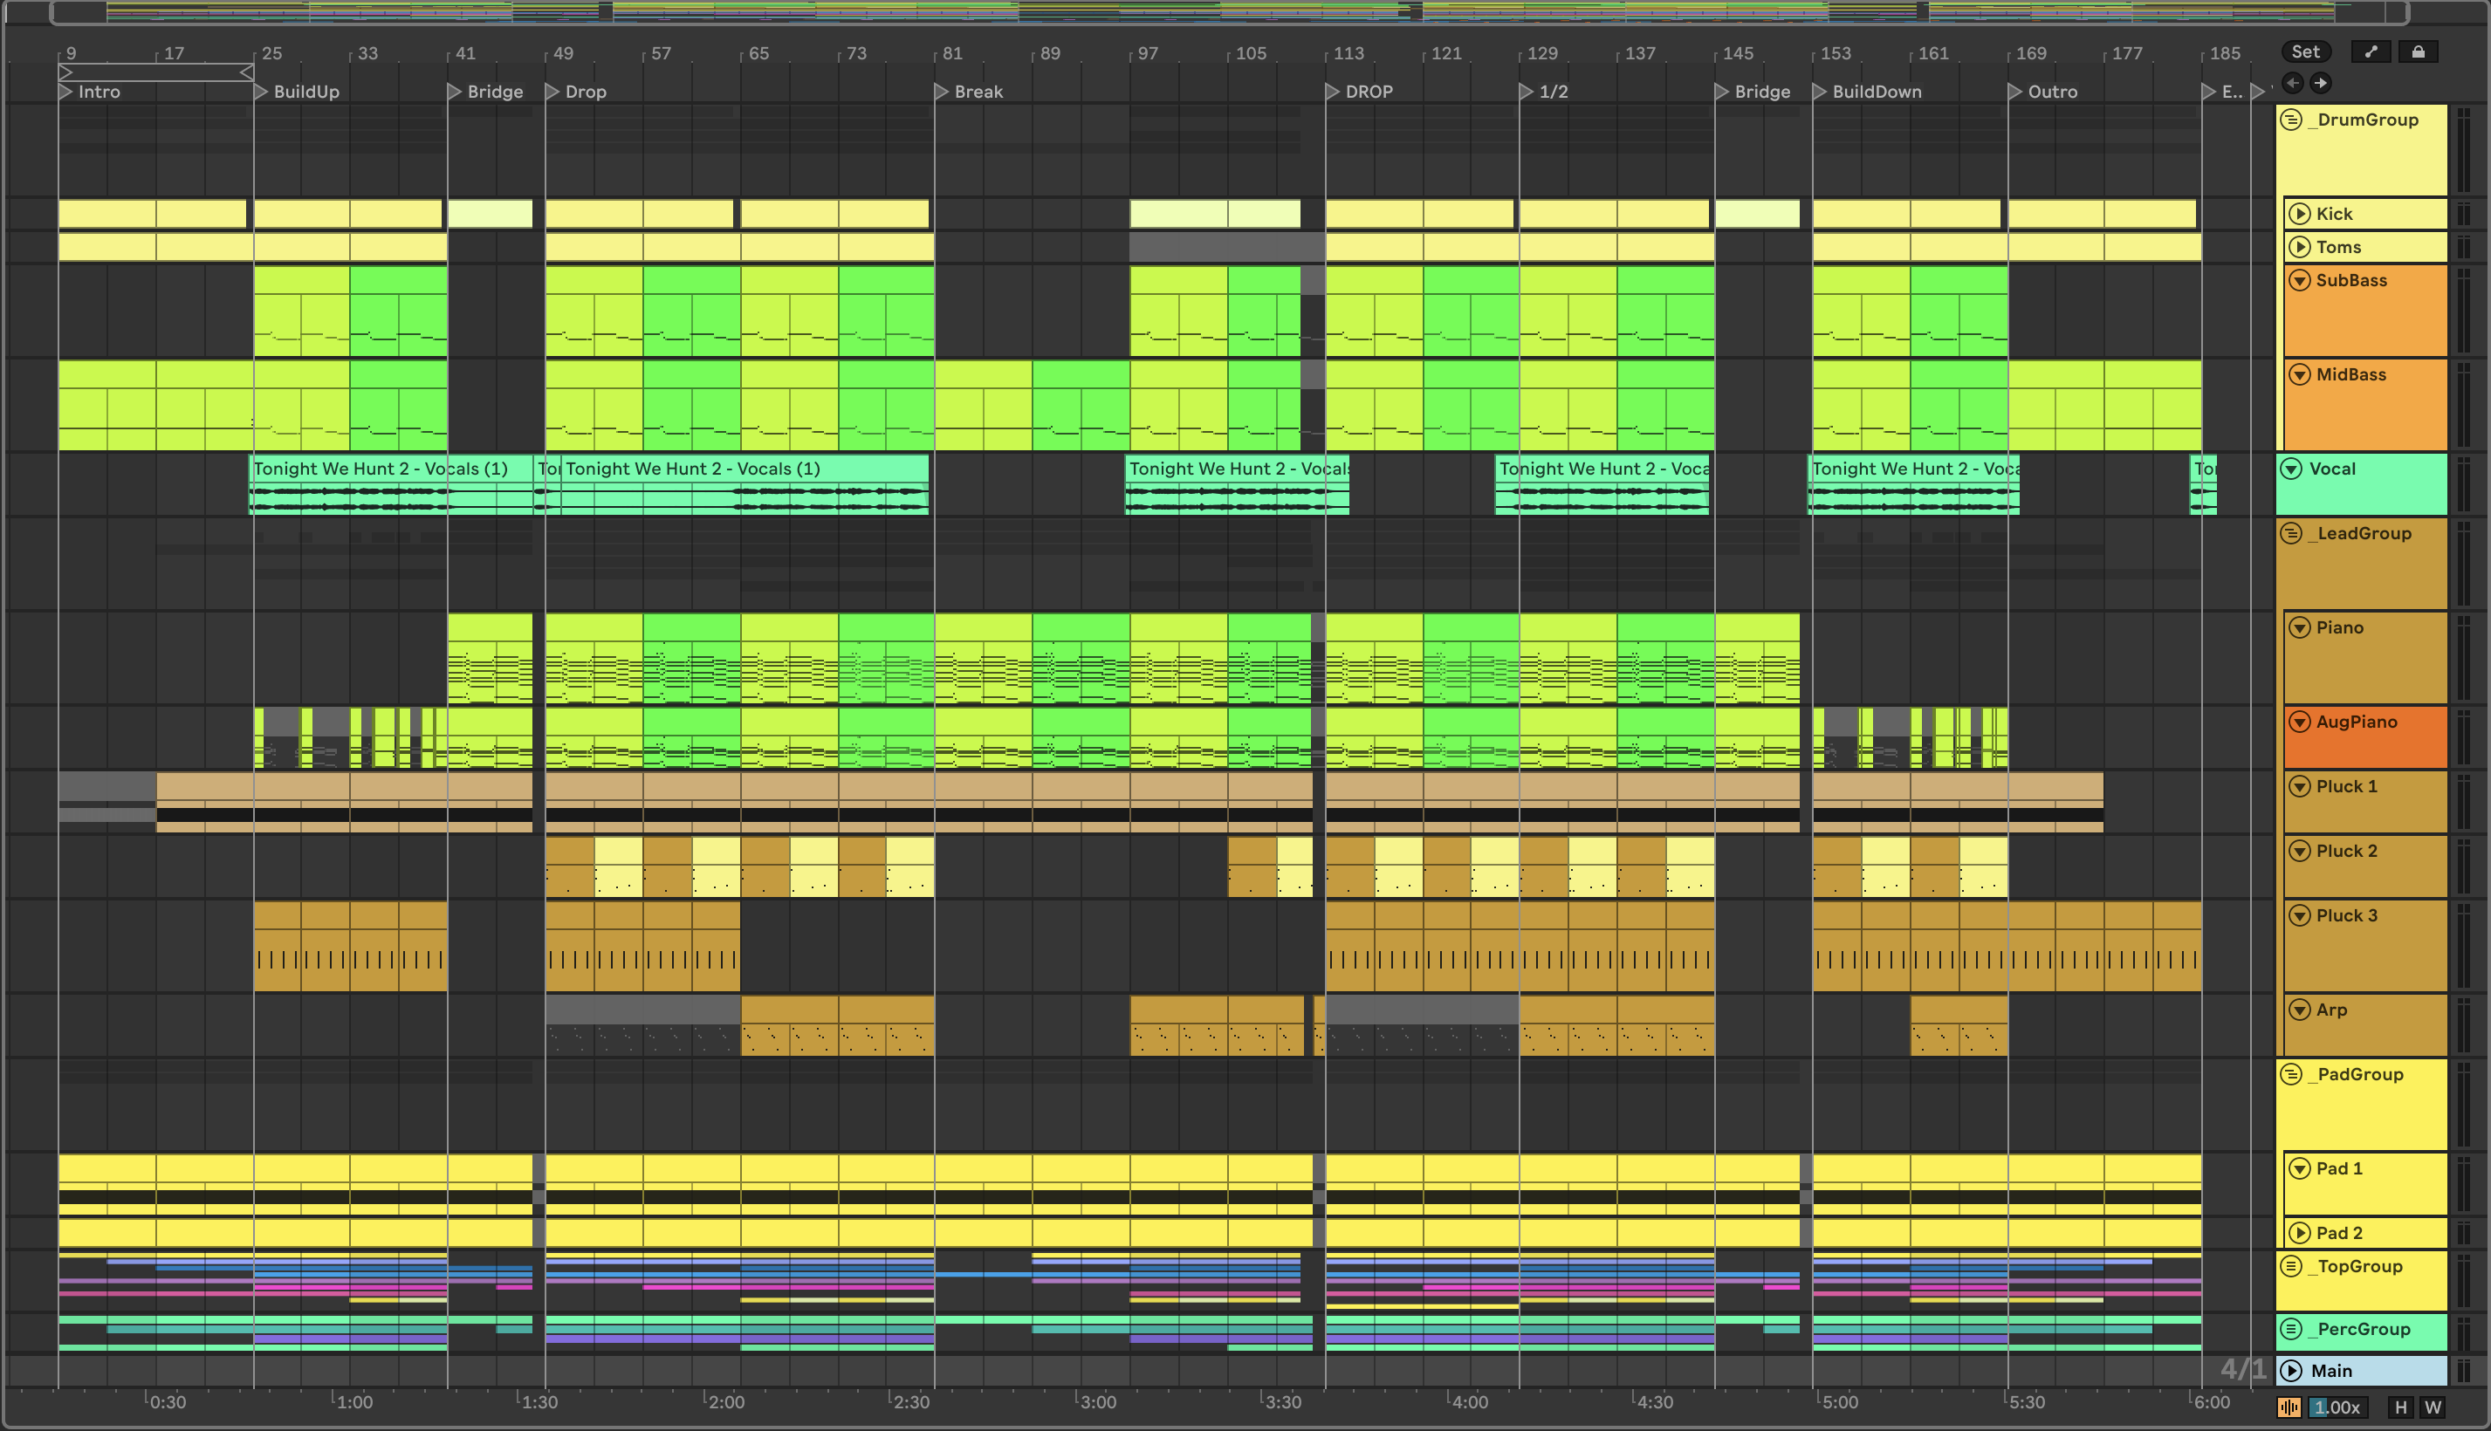2491x1431 pixels.
Task: Collapse the Vocal track arrow
Action: click(2291, 469)
